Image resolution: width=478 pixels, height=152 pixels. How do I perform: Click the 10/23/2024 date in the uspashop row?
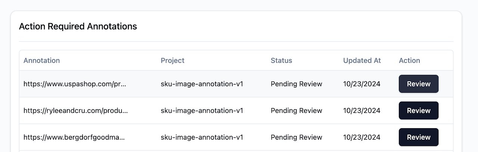pyautogui.click(x=361, y=84)
